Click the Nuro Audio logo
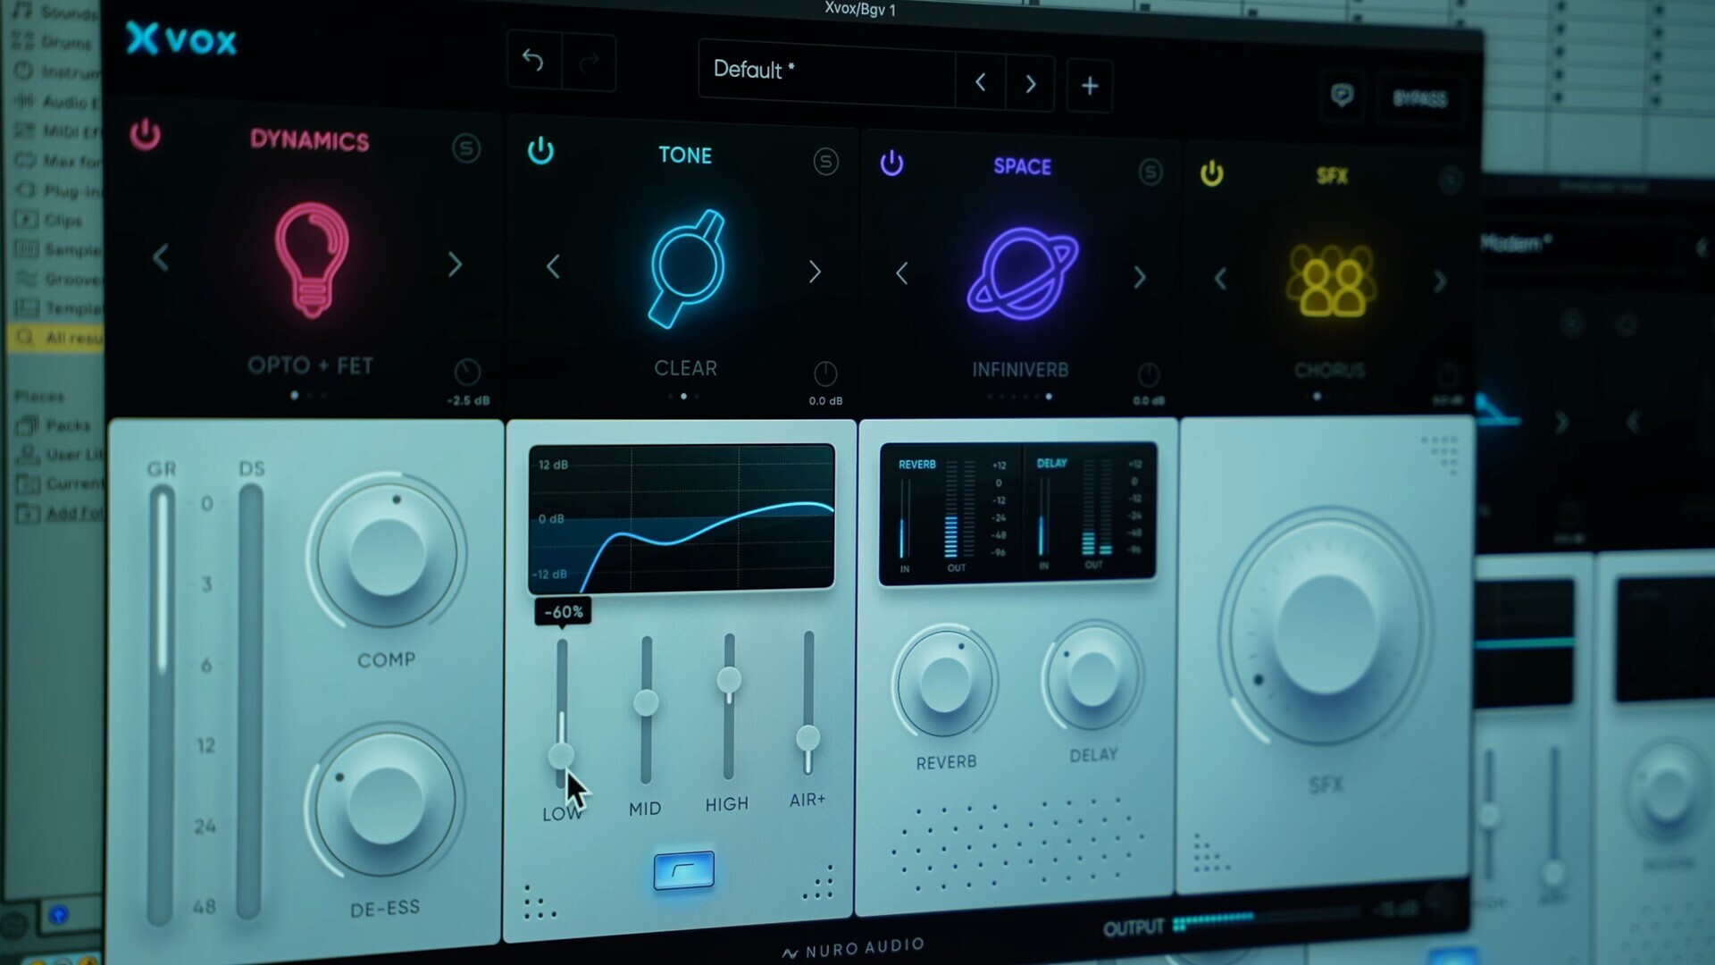The width and height of the screenshot is (1715, 965). tap(853, 950)
